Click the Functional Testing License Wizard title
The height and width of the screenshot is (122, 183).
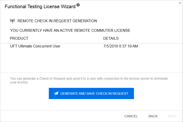40,6
